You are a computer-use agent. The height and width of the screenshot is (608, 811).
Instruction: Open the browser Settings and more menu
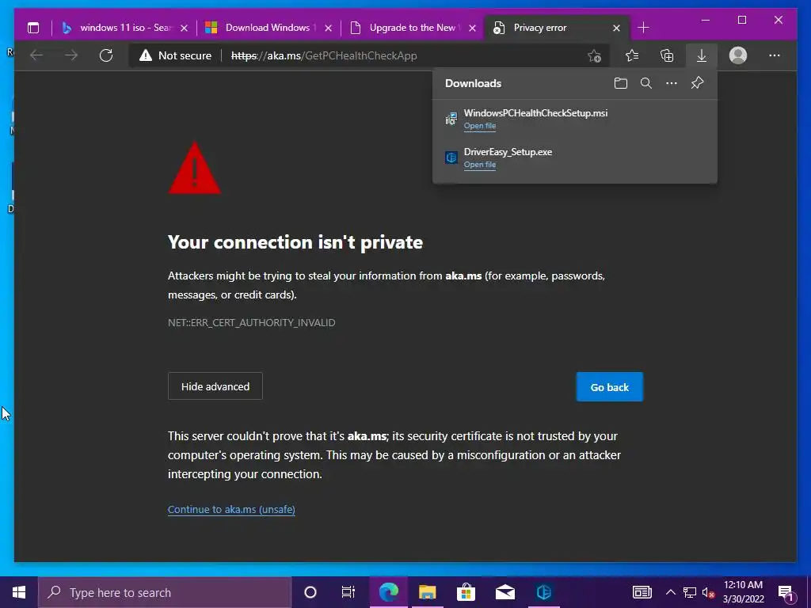775,55
